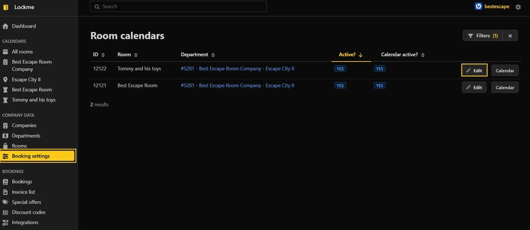Click the Integrations icon in sidebar
Viewport: 530px width, 230px height.
5,222
